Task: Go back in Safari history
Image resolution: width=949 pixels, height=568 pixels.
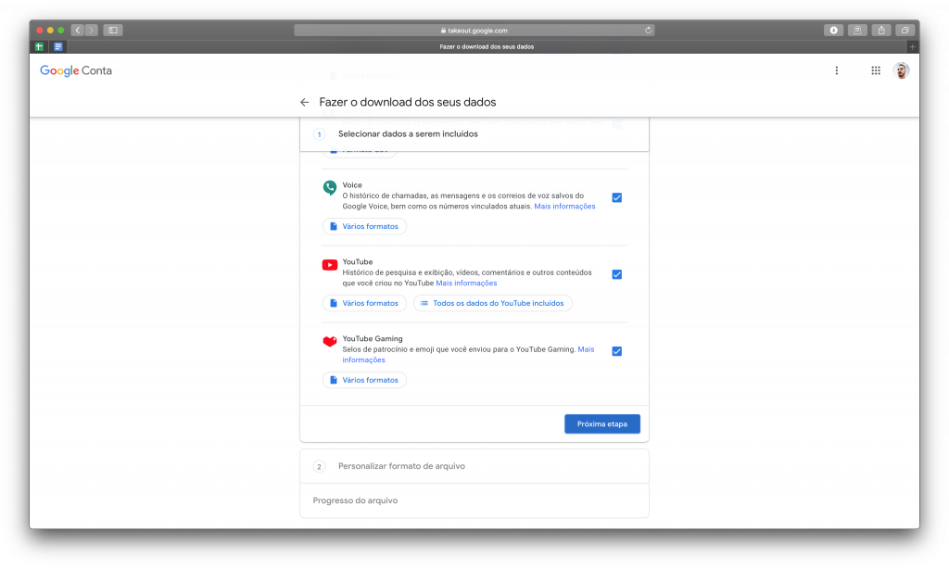Action: 78,31
